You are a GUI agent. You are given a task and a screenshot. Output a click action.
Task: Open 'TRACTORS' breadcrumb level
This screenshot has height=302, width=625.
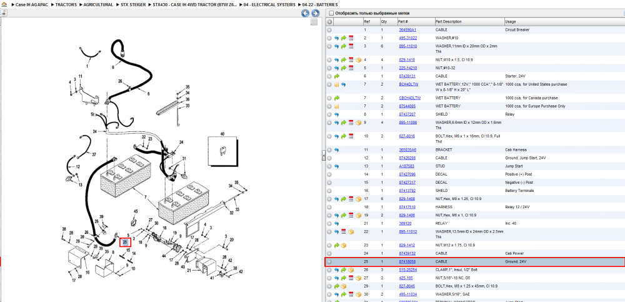click(x=66, y=4)
